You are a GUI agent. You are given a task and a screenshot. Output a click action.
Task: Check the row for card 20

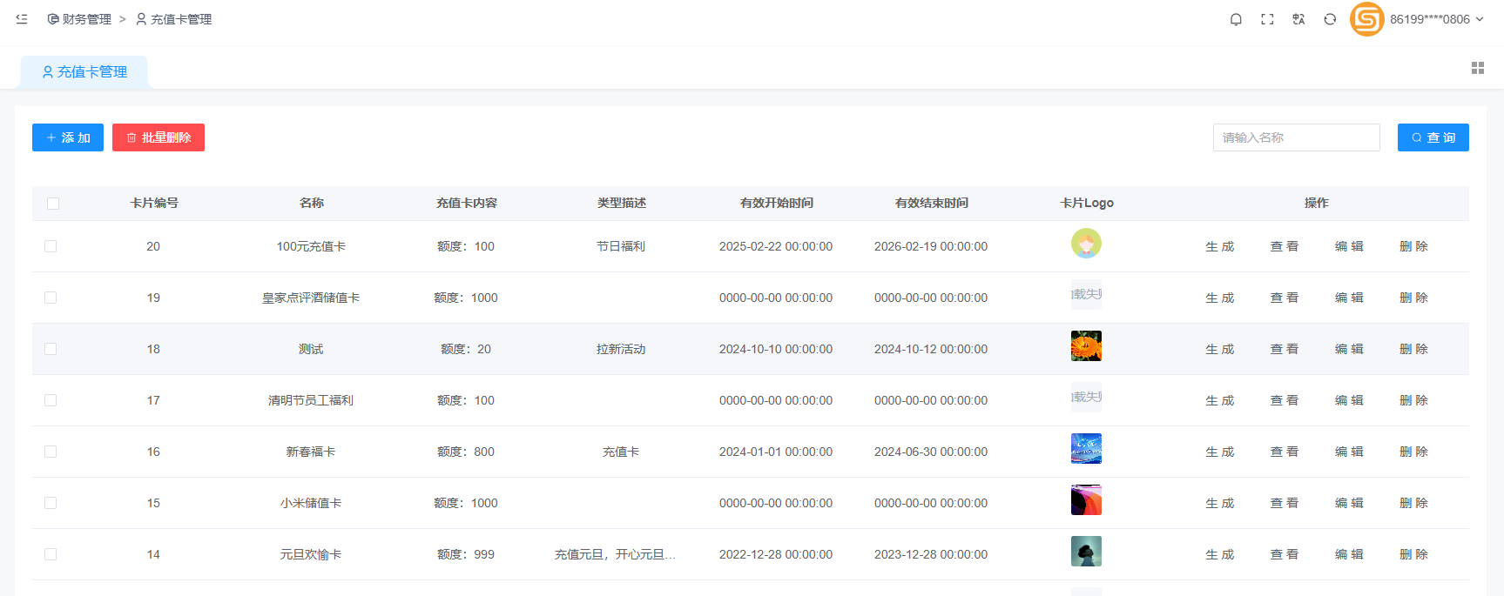click(x=51, y=246)
